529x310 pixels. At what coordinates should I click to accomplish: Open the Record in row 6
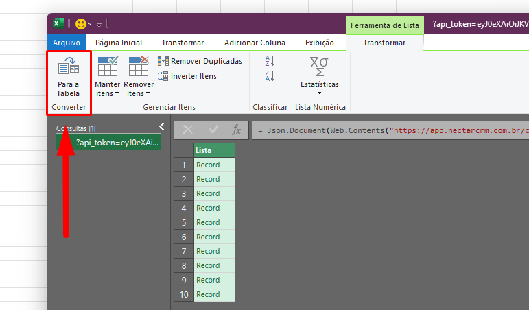click(208, 237)
